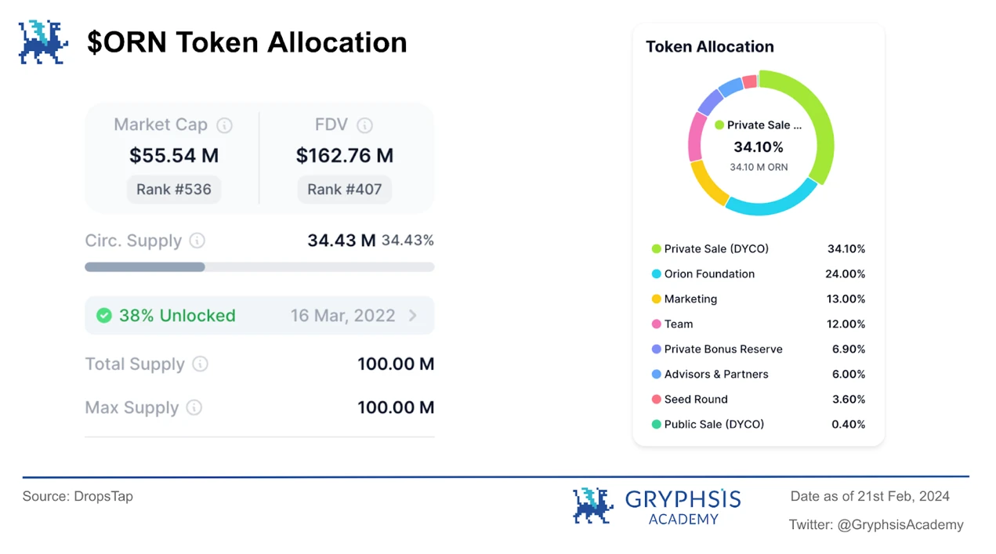Click the Circ. Supply info icon
Image resolution: width=996 pixels, height=554 pixels.
197,241
